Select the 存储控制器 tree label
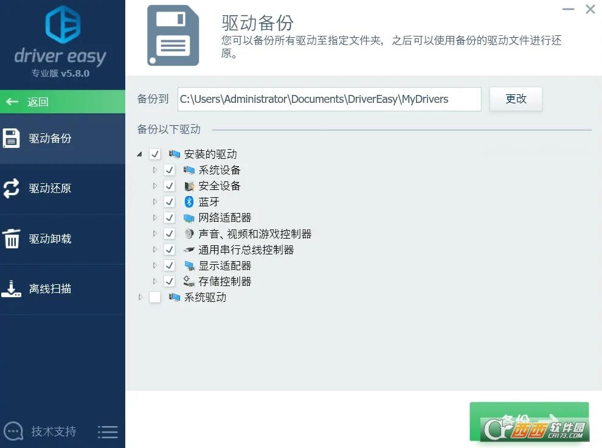This screenshot has height=448, width=602. pos(224,281)
